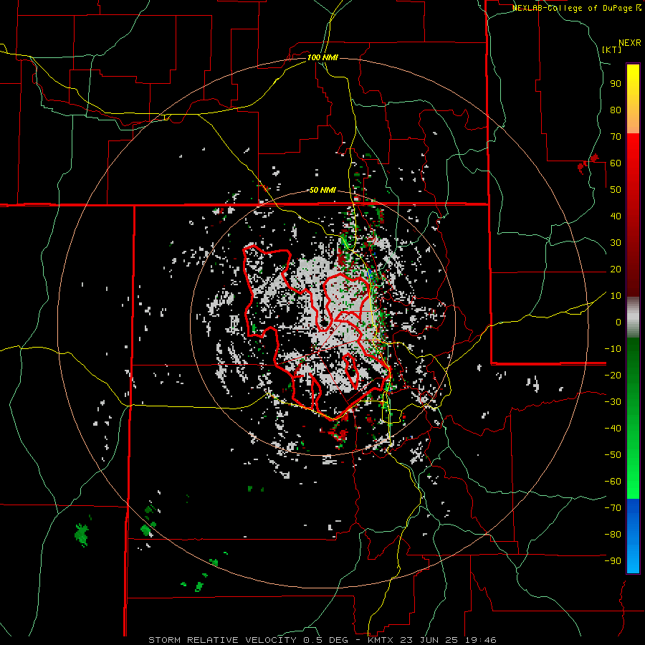Click the "-40" value on the color scale
Screen dimensions: 645x645
pos(613,429)
